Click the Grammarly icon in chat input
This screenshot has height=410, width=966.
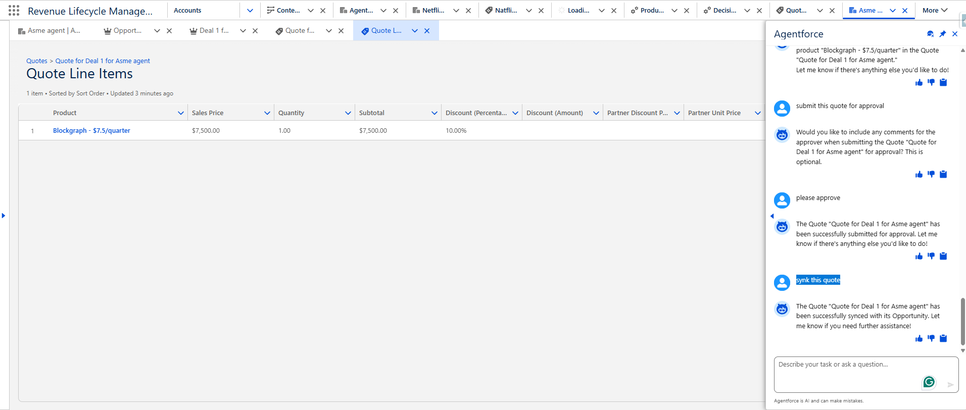tap(929, 382)
